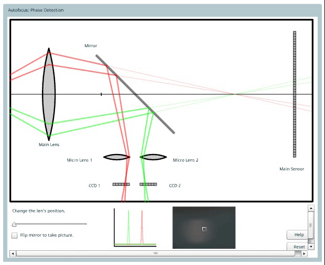Viewport: 325px width, 265px height.
Task: Click the horizontal scrollbar thumb
Action: (x=156, y=253)
